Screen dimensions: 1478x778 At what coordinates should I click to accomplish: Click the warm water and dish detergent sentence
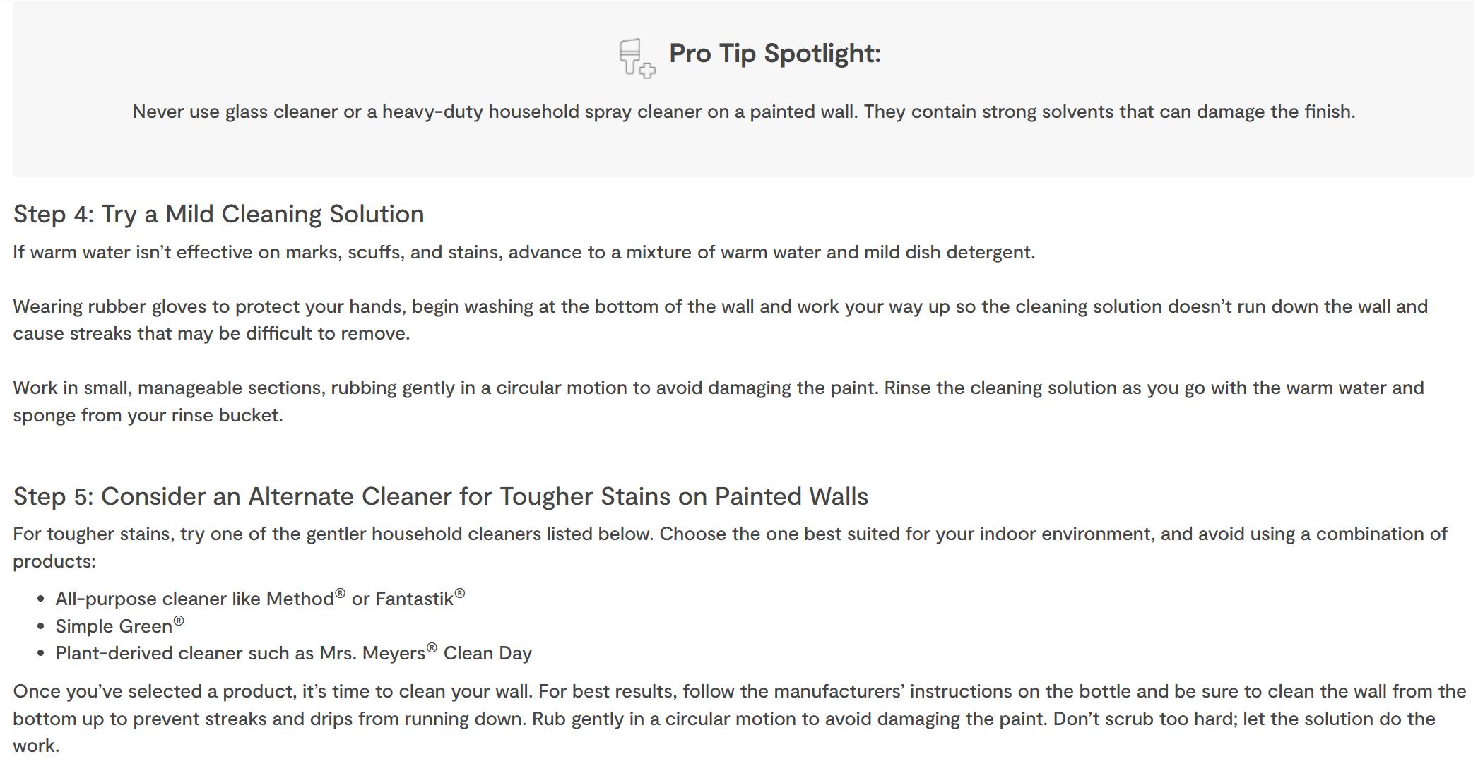click(524, 253)
